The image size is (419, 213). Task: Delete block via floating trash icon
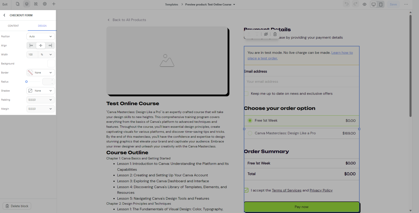tap(275, 34)
